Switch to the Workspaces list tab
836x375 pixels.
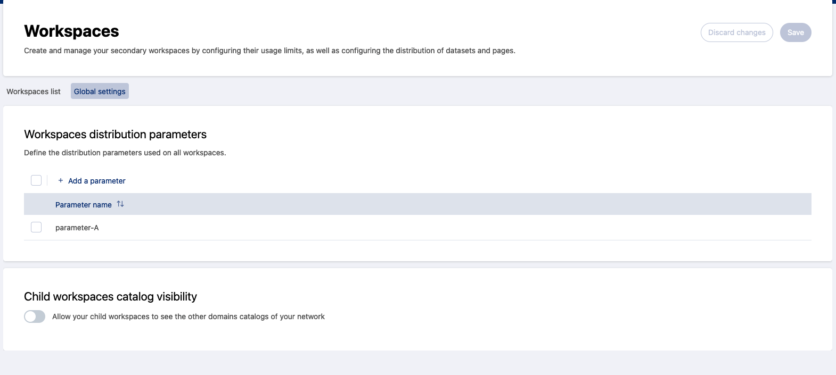point(34,91)
